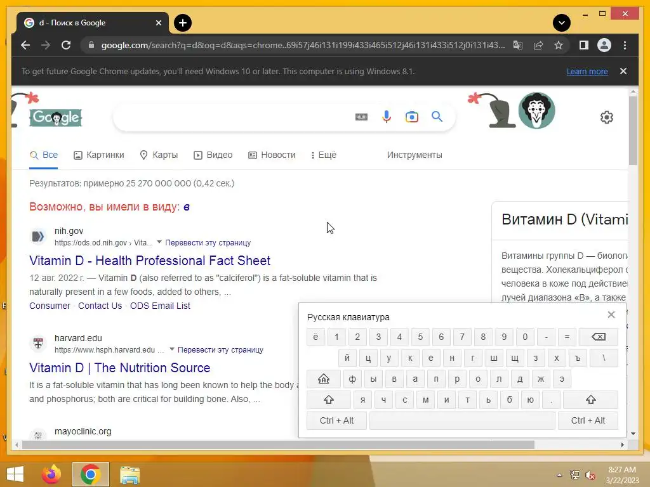The image size is (650, 487).
Task: Click the padlock site info icon
Action: 91,45
